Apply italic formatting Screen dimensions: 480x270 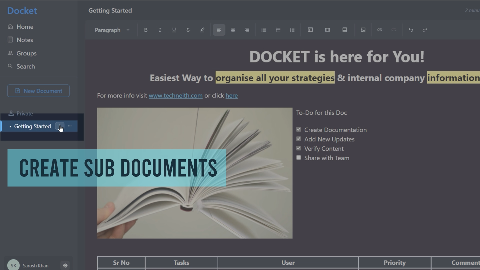pyautogui.click(x=160, y=30)
